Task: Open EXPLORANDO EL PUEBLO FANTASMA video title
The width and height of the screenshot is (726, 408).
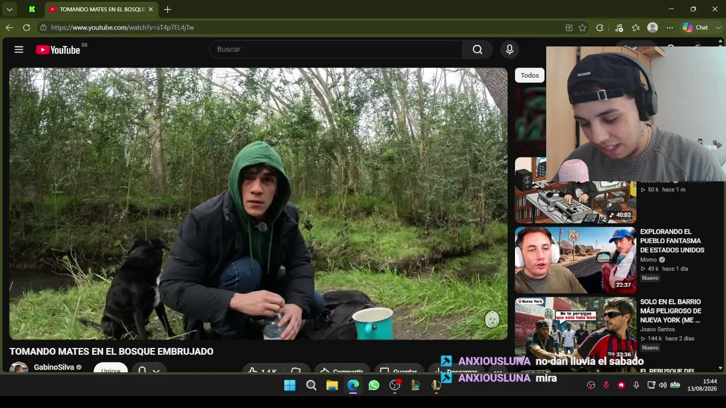Action: pos(672,241)
